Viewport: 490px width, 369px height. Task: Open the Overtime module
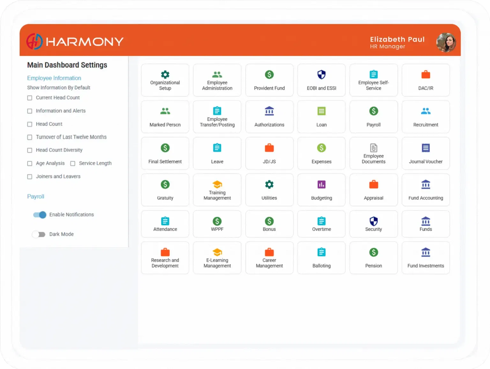click(321, 224)
